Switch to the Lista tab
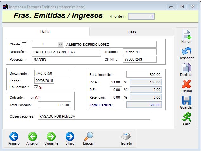 (x=132, y=32)
